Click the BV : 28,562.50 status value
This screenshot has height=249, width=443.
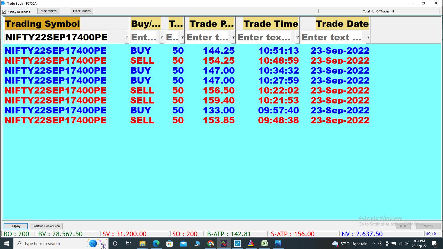[x=68, y=234]
